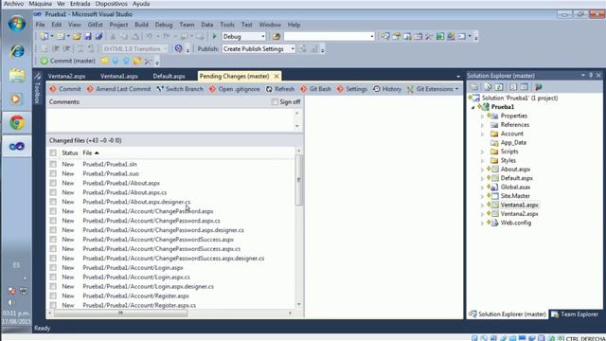The image size is (606, 341).
Task: Open Windows Start button
Action: 17,24
